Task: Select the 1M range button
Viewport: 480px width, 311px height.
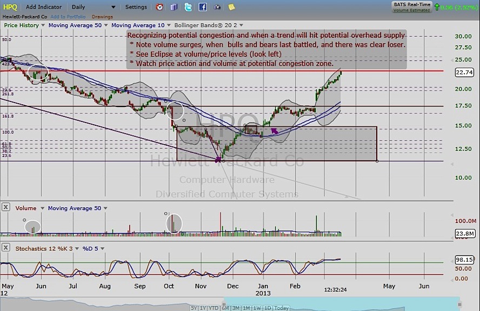Action: click(x=246, y=308)
